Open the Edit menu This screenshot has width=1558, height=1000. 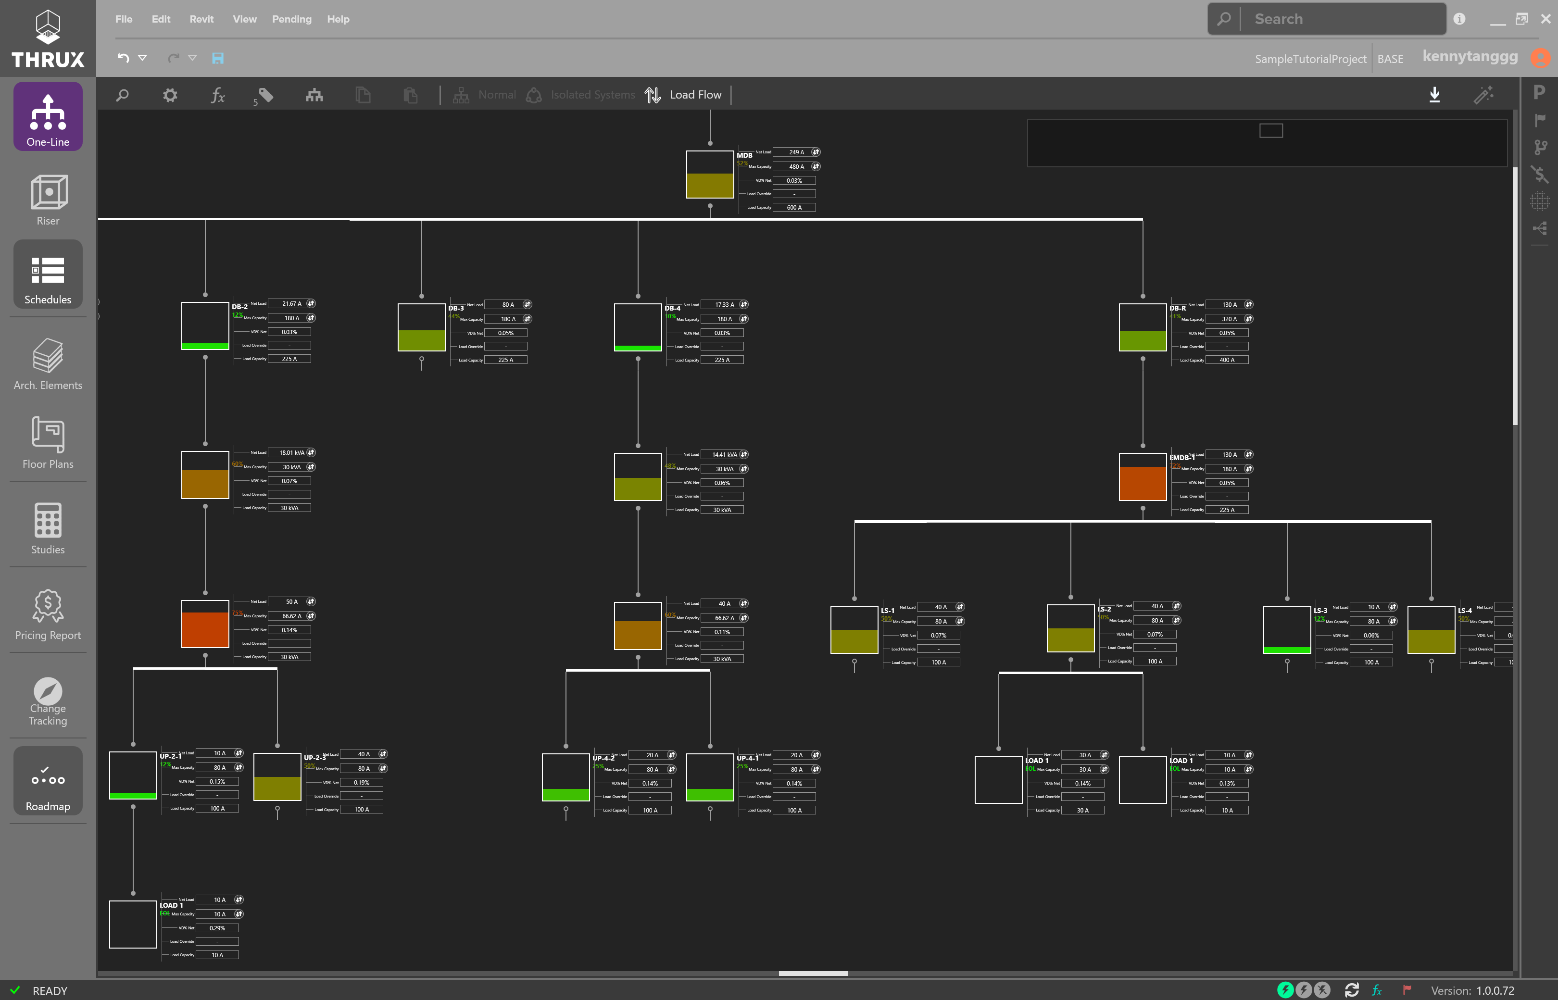click(x=161, y=19)
